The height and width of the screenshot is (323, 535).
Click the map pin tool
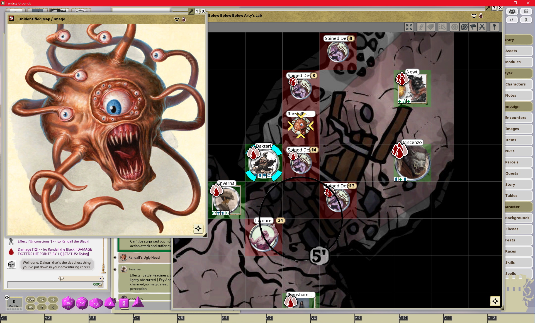click(x=494, y=27)
